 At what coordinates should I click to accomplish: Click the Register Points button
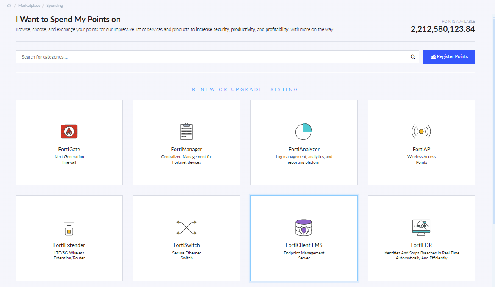point(448,56)
